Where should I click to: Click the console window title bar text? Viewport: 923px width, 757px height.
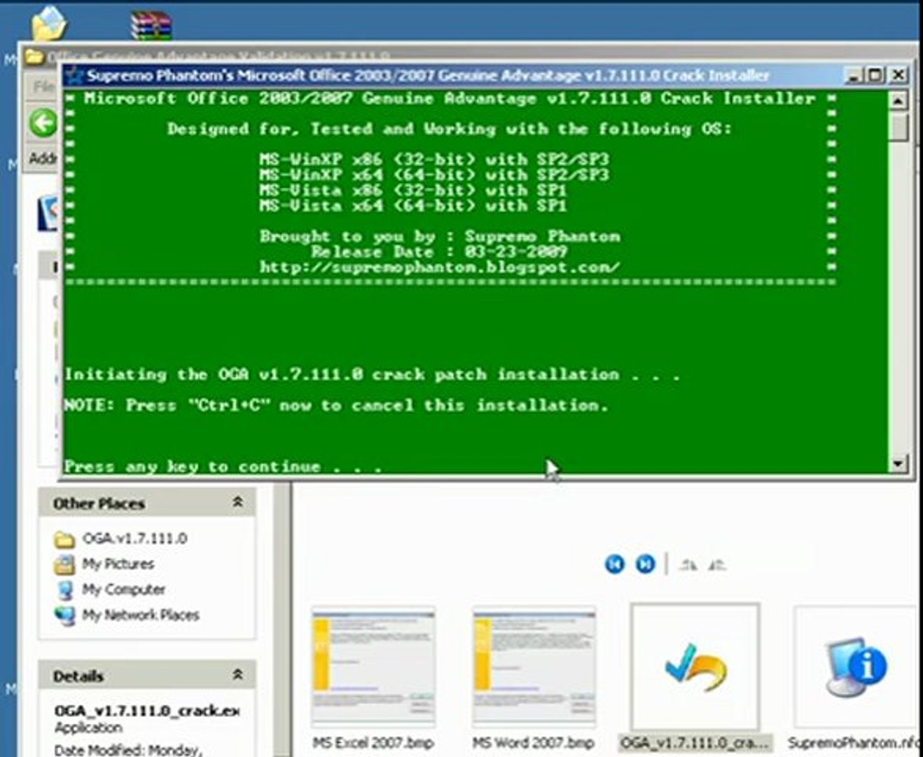pyautogui.click(x=428, y=75)
